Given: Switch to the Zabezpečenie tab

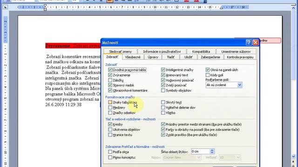Looking at the screenshot, I should tap(210, 57).
